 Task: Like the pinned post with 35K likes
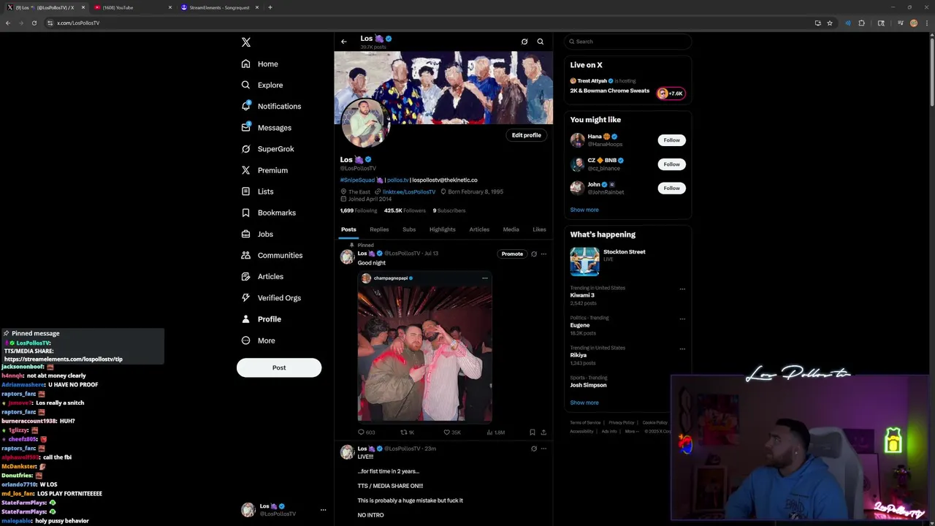pyautogui.click(x=447, y=432)
